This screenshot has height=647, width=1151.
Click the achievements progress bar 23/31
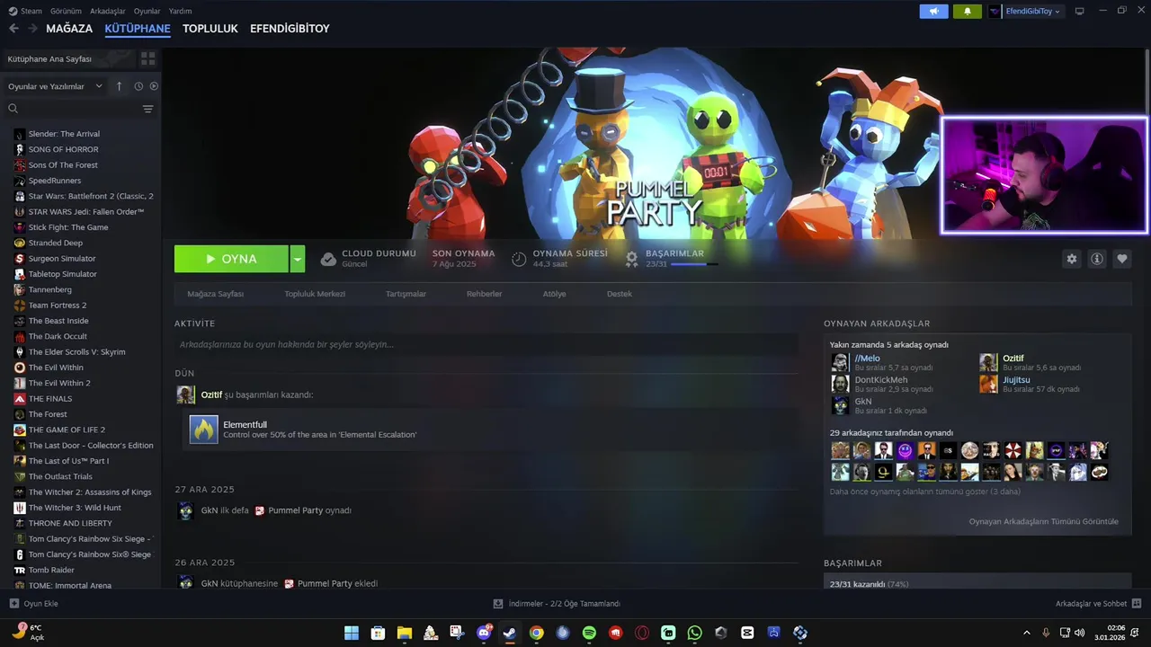coord(694,264)
